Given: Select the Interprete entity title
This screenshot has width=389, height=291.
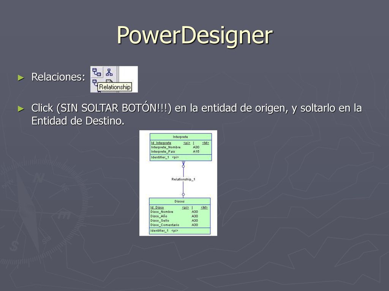Looking at the screenshot, I should pos(180,137).
